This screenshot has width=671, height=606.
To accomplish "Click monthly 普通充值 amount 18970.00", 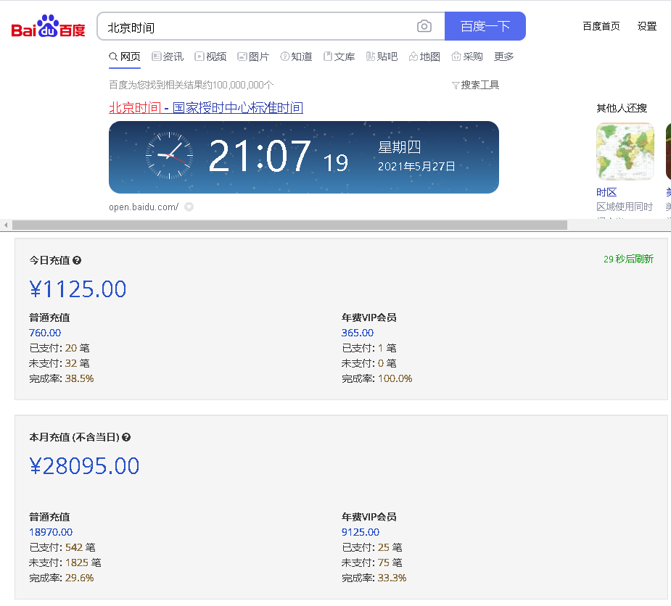I will [51, 532].
